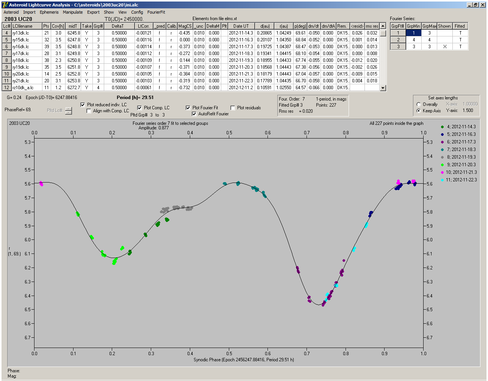Viewport: 488px width, 381px height.
Task: Click the application icon in title bar
Action: tap(5, 5)
